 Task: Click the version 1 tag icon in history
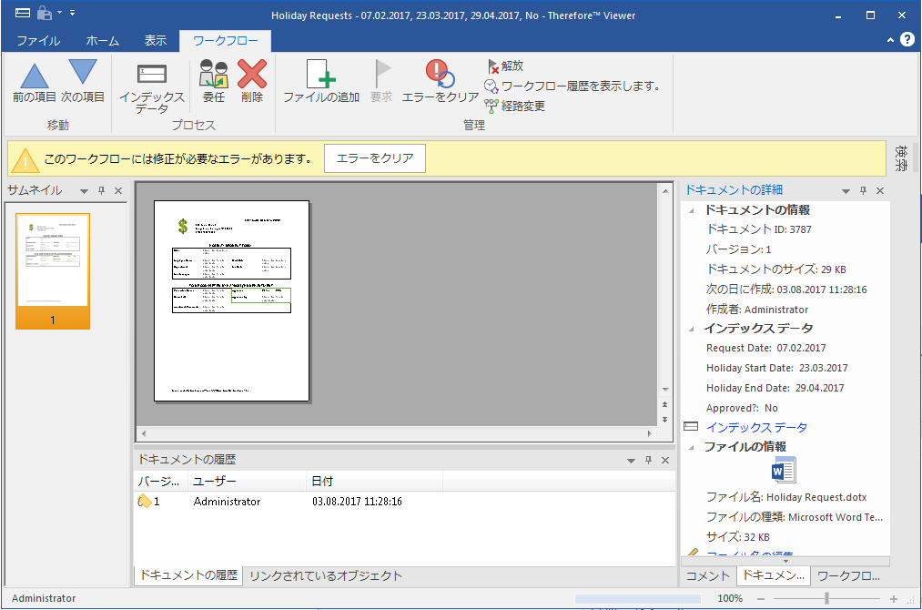[x=144, y=501]
